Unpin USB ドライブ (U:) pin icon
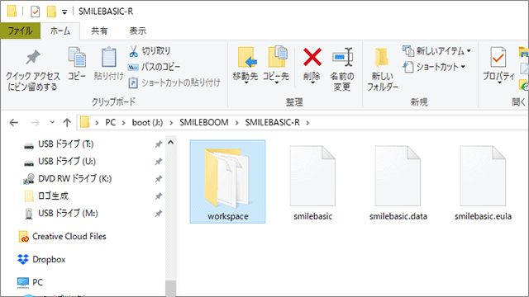The width and height of the screenshot is (529, 297). 158,162
